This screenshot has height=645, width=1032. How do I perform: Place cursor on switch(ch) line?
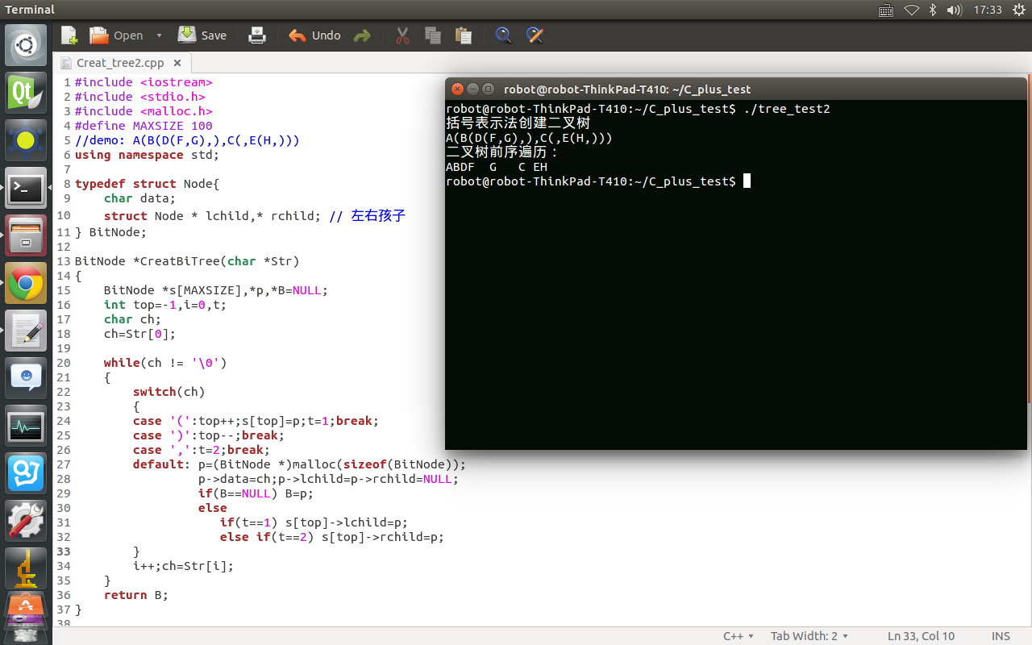(169, 392)
